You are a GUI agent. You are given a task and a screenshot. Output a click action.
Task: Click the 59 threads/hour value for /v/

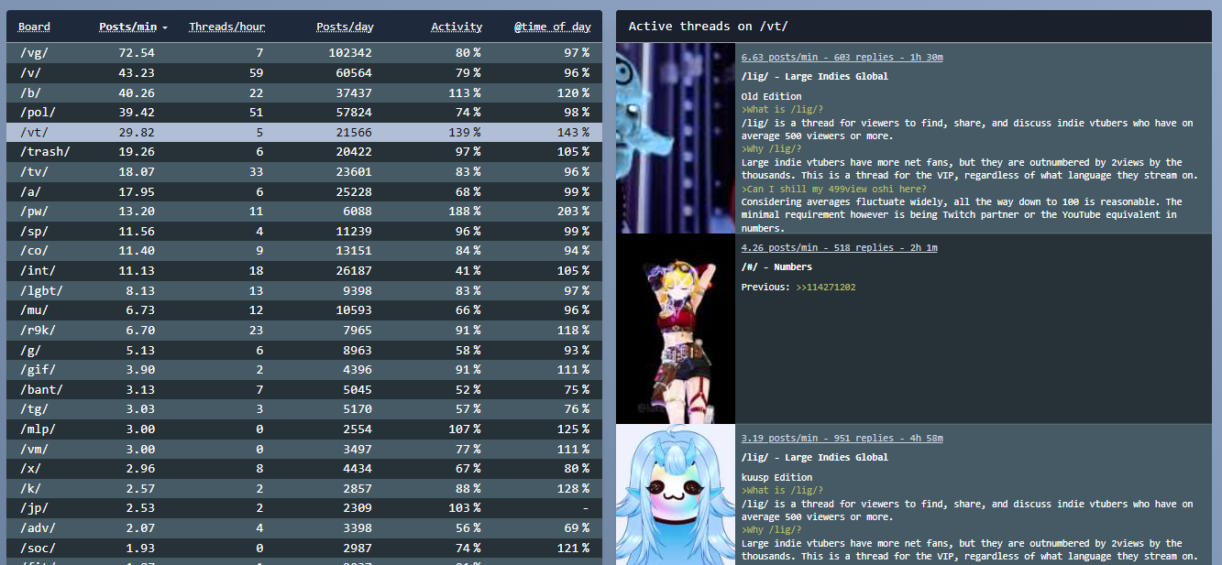256,73
